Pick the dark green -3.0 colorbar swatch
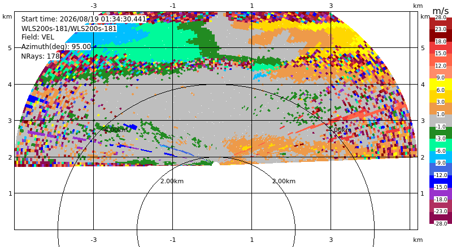452x247 pixels. pos(441,133)
